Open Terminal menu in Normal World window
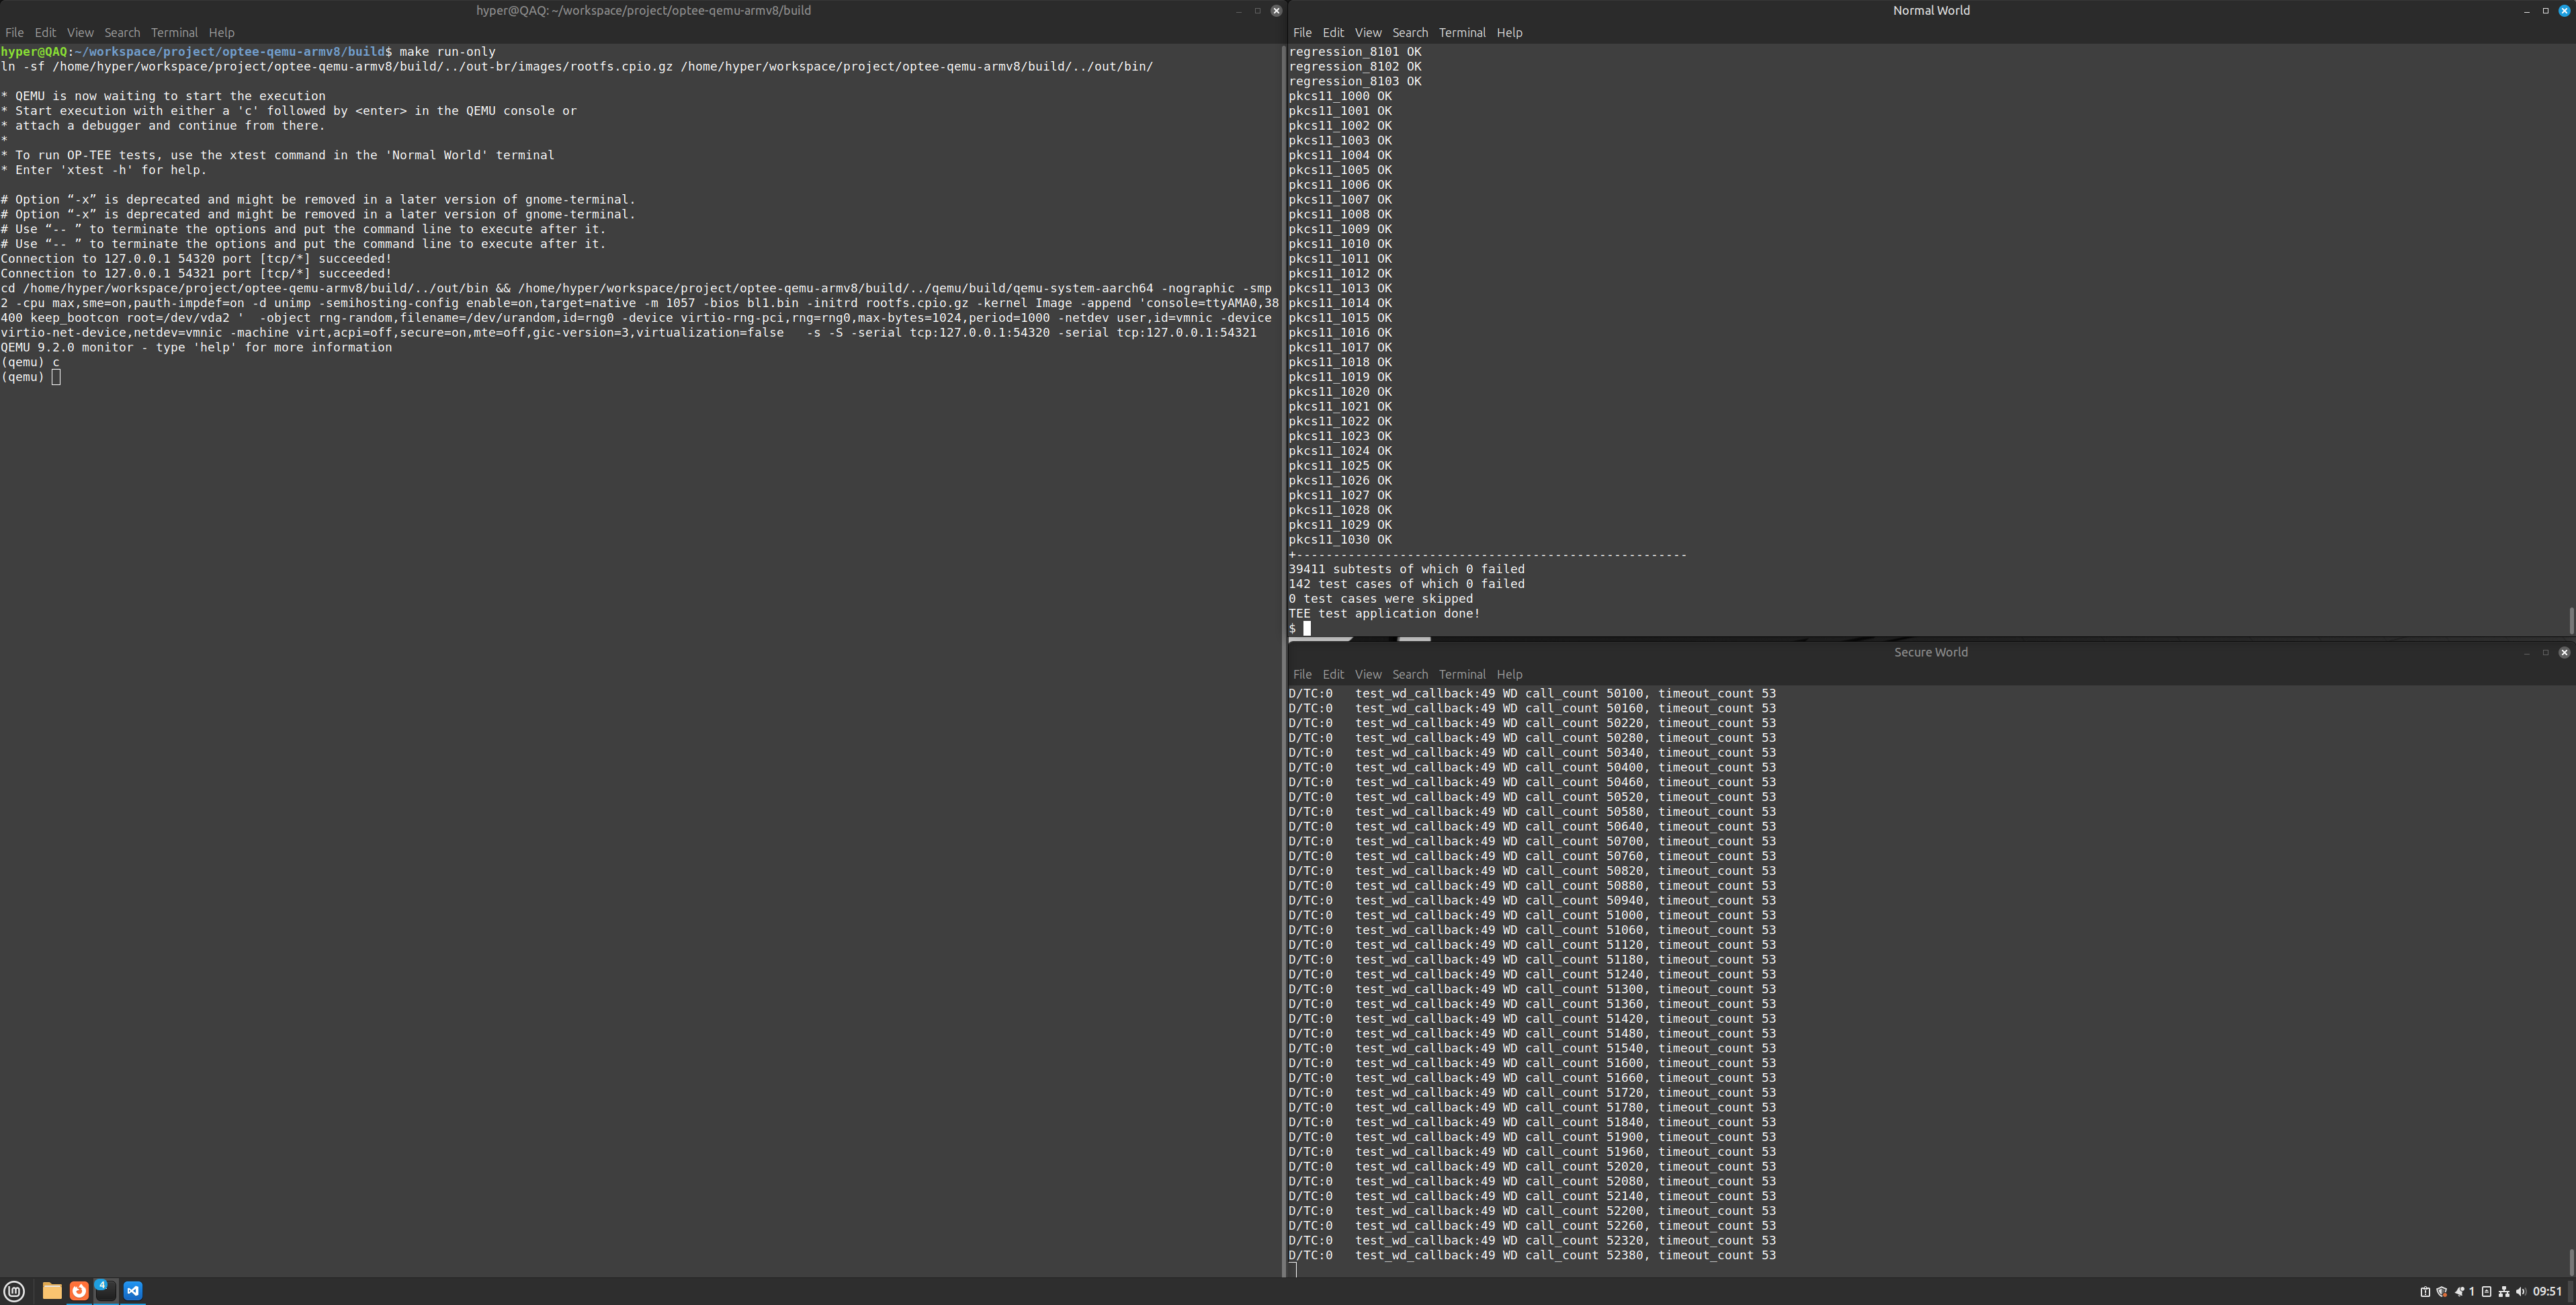This screenshot has height=1305, width=2576. click(x=1461, y=33)
